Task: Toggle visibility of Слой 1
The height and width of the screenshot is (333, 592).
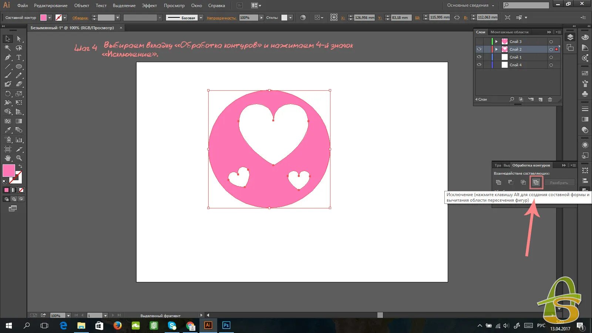Action: click(x=479, y=57)
